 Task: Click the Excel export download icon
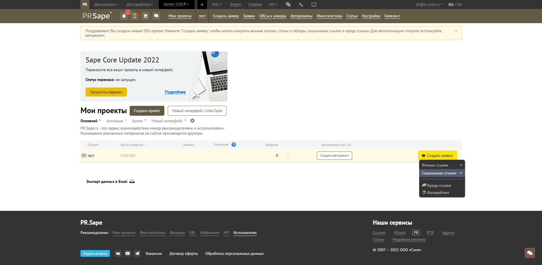(x=132, y=181)
